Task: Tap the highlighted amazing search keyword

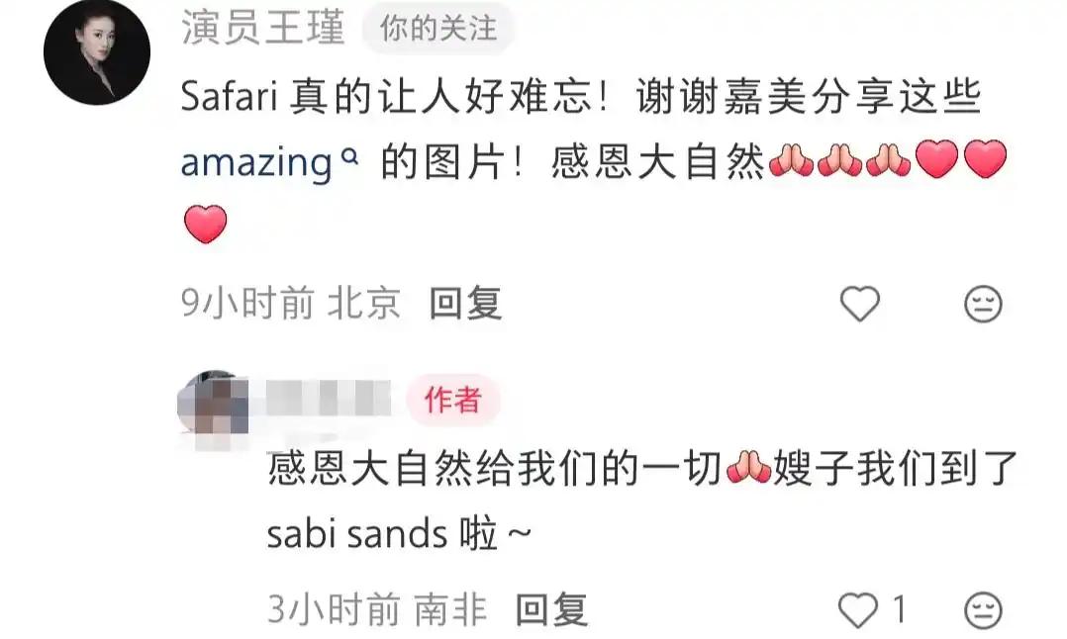Action: click(x=256, y=163)
